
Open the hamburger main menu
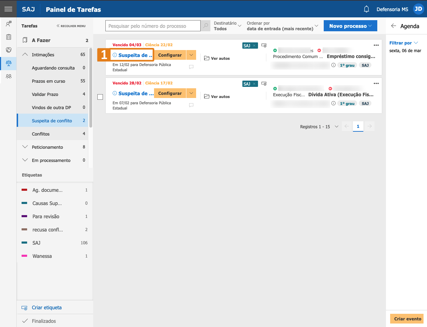8,9
